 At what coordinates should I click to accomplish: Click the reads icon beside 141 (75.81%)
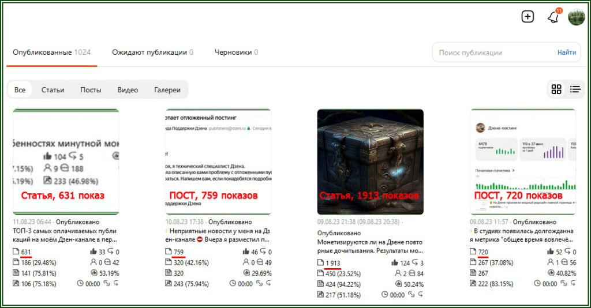point(16,273)
